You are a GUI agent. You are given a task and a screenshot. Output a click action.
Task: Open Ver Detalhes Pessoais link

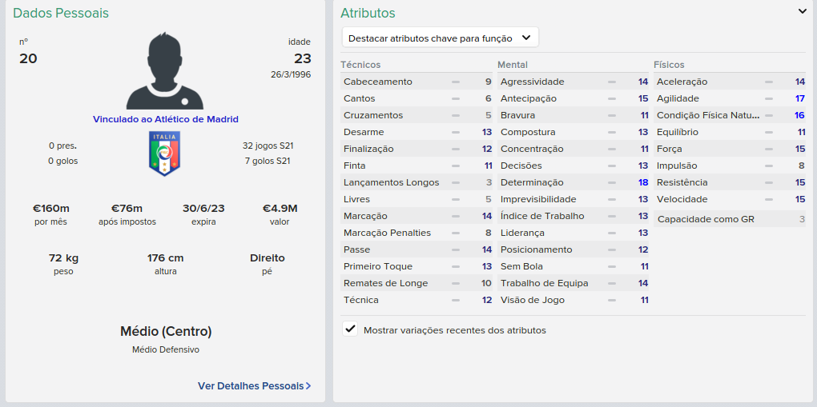coord(250,385)
